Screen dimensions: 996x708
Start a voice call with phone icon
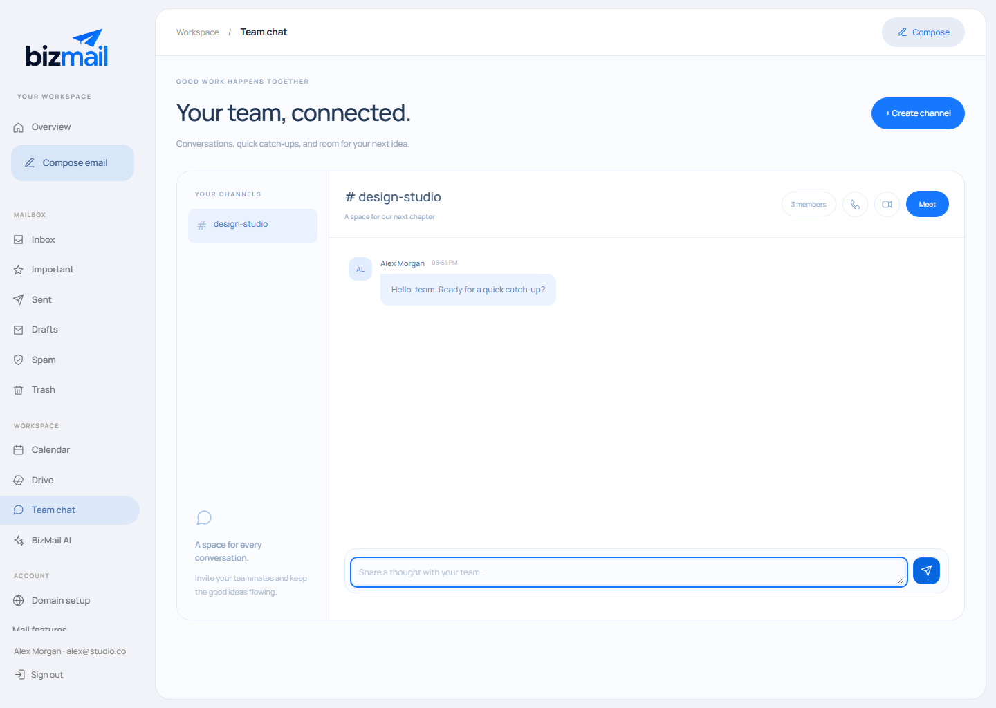[x=856, y=204]
